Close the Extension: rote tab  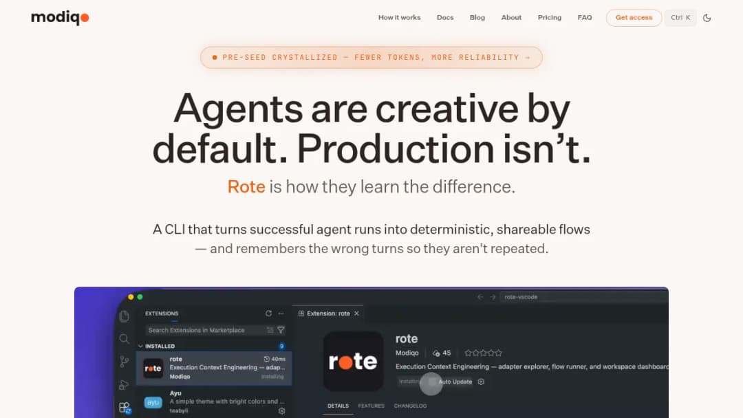[x=357, y=313]
